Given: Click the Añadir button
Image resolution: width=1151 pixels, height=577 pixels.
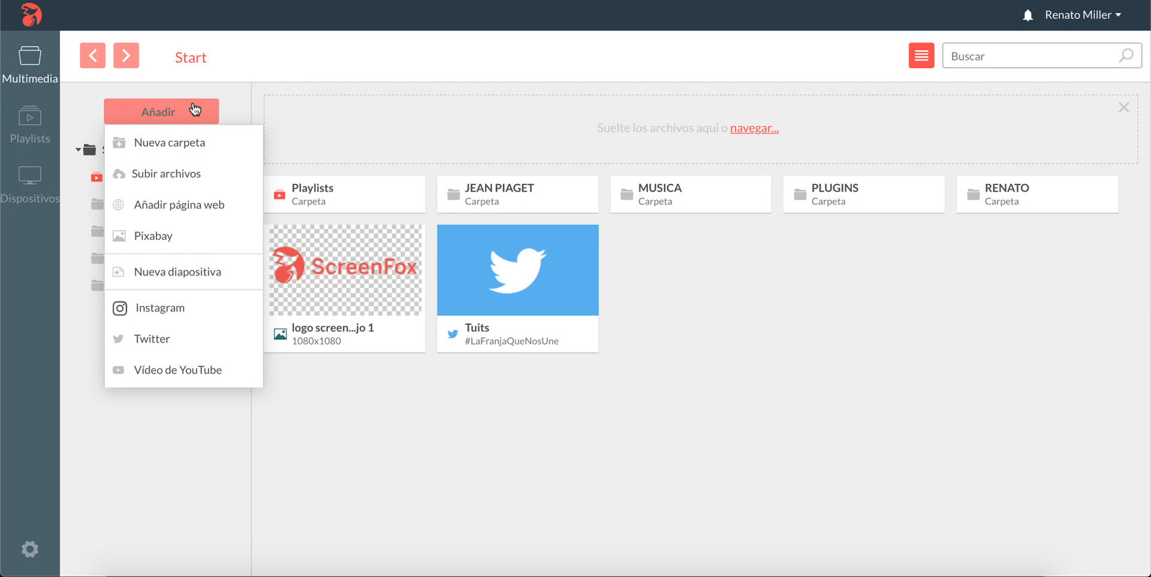Looking at the screenshot, I should [161, 111].
